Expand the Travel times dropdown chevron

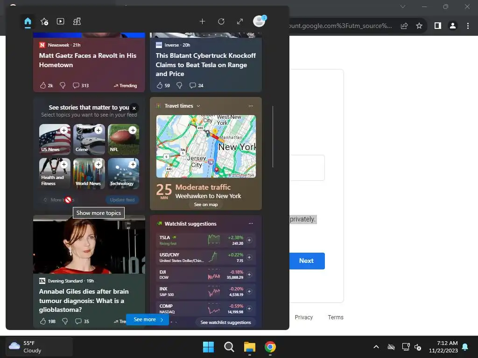(198, 106)
